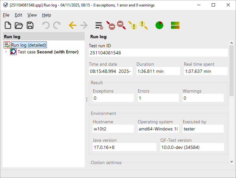This screenshot has width=236, height=178.
Task: Click the list icon with red minus
Action: tap(99, 25)
